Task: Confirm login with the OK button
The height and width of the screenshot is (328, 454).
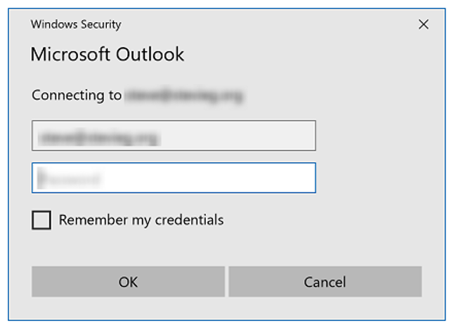Action: click(129, 282)
